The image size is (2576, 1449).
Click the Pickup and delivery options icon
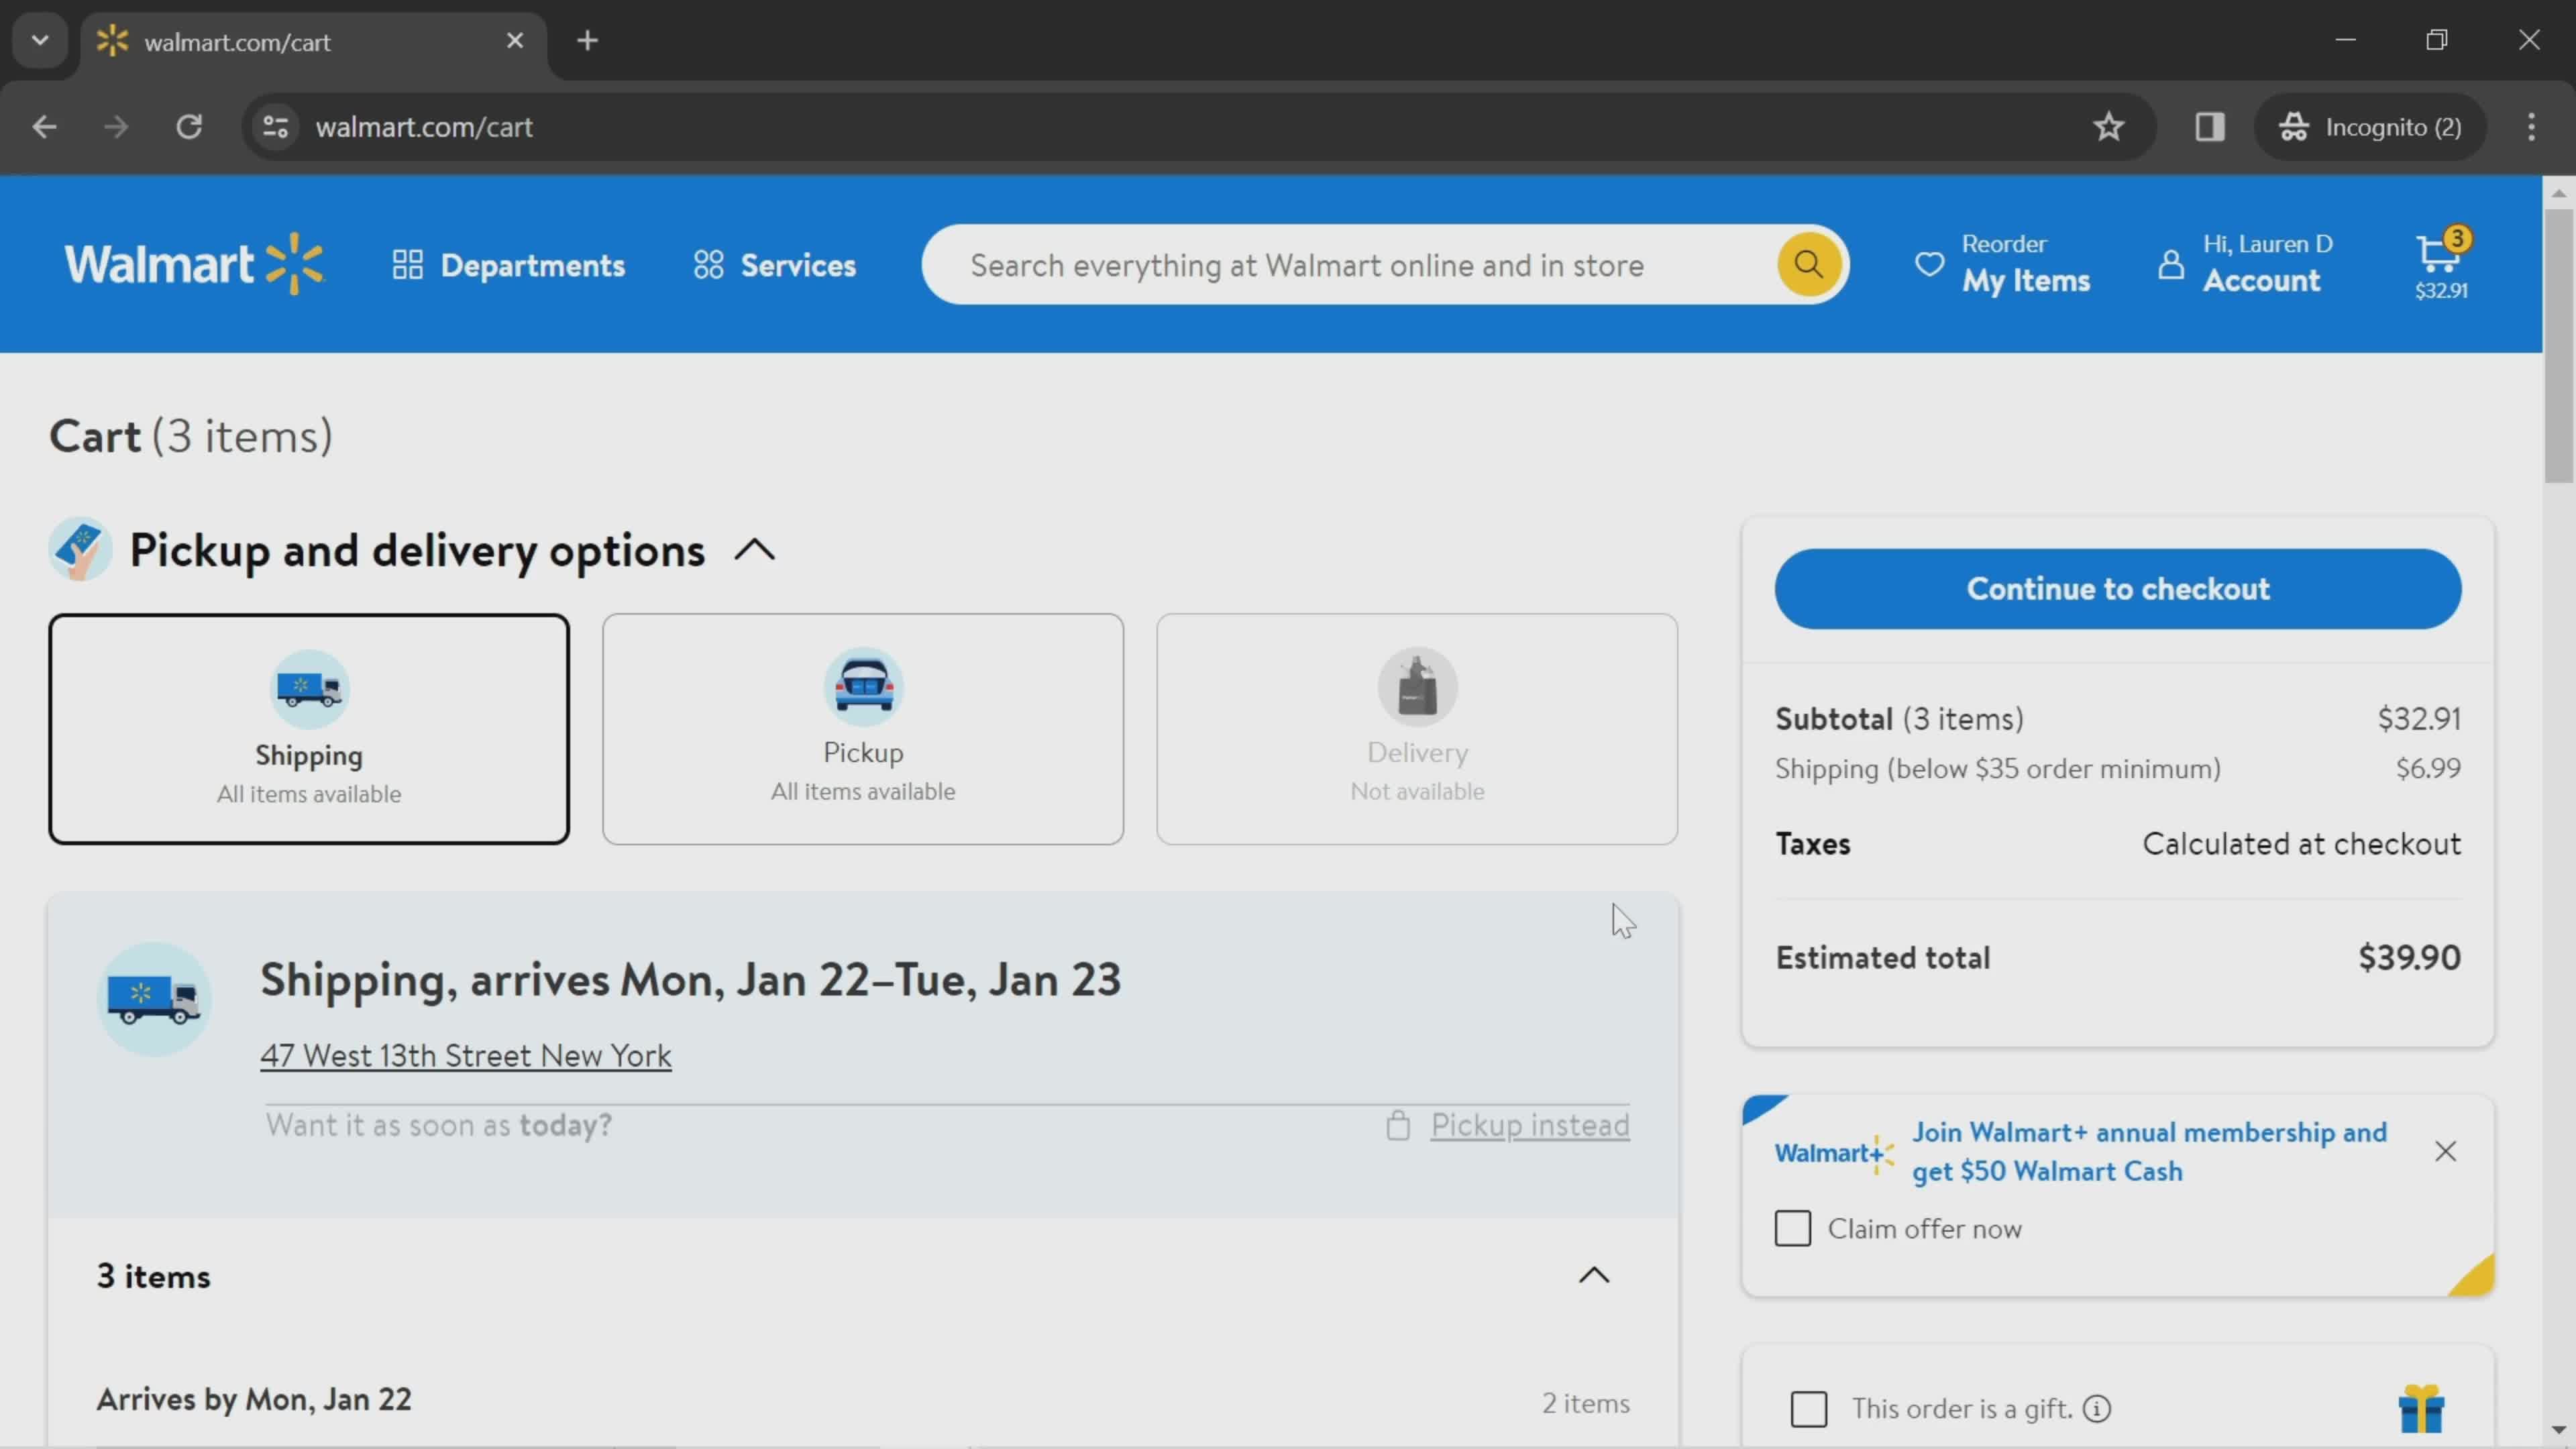point(80,549)
